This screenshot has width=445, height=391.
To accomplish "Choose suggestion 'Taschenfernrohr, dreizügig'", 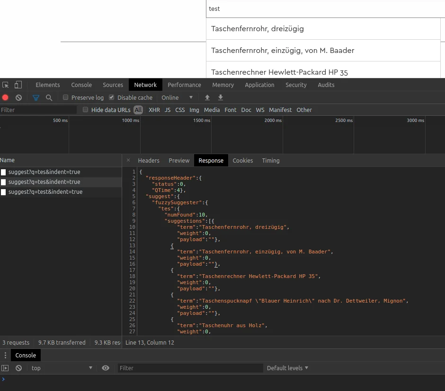I will pyautogui.click(x=323, y=29).
